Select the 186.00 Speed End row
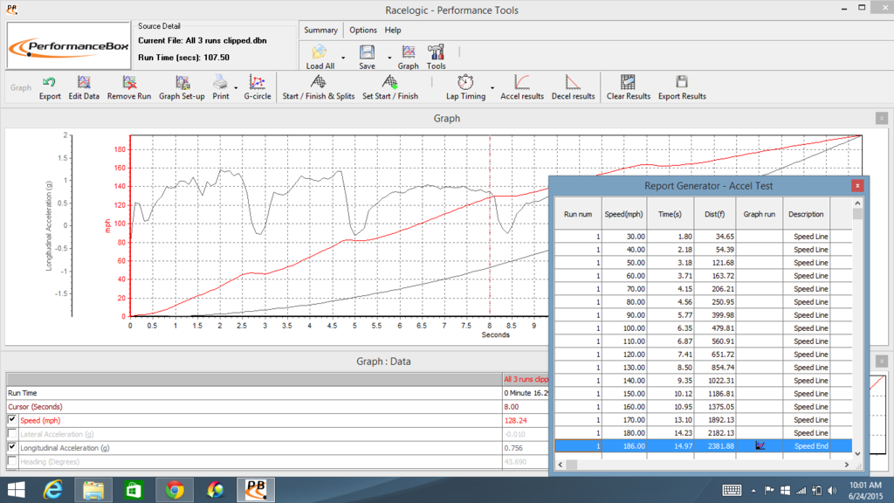The width and height of the screenshot is (894, 503). [x=704, y=446]
